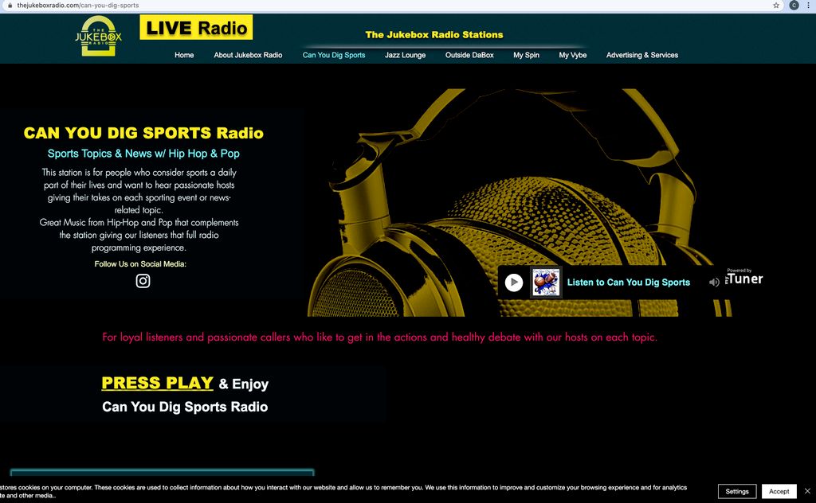
Task: Open the Jazz Lounge station
Action: click(x=405, y=55)
